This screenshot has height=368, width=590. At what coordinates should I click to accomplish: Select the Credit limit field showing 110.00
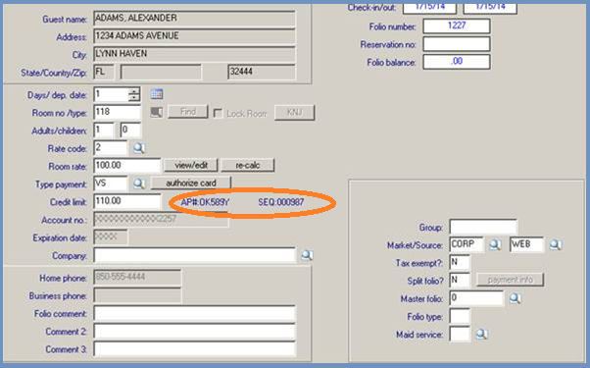(x=126, y=201)
